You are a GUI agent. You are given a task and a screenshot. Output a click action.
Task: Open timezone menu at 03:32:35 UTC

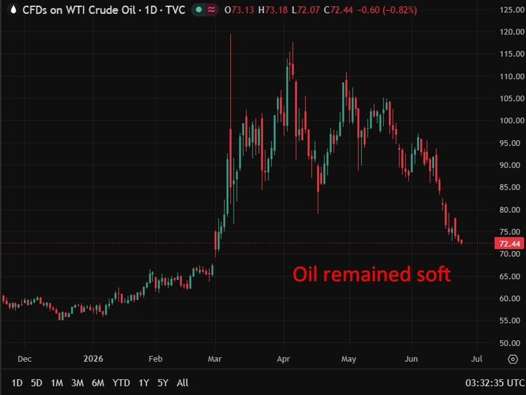(495, 383)
